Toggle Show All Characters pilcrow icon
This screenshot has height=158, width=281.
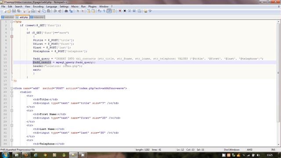pos(104,11)
